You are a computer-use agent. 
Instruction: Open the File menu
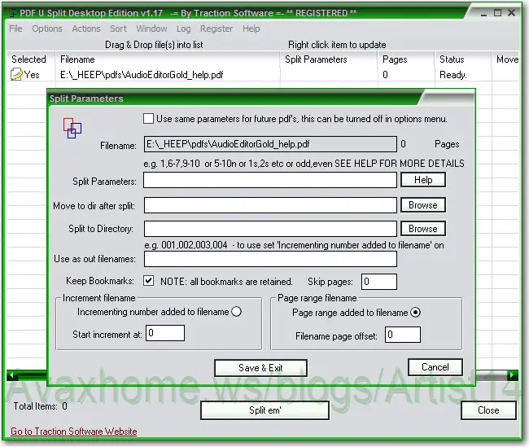[15, 28]
